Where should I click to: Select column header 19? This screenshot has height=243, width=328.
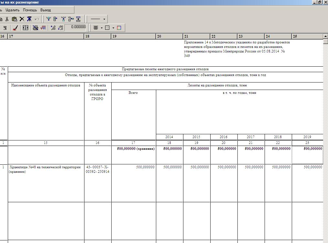tap(133, 37)
